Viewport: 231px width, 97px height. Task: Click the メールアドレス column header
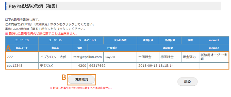[x=88, y=40]
